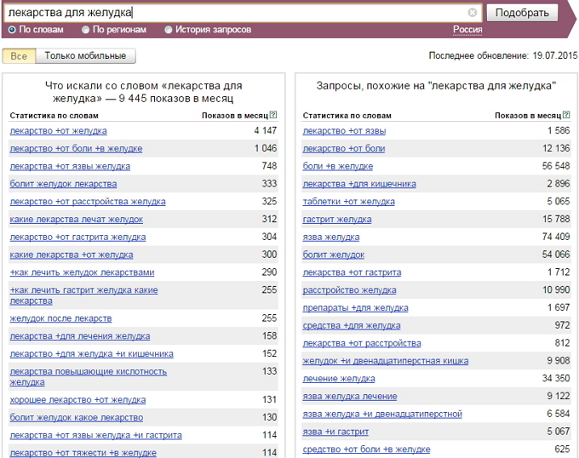Clear the search field with the X icon
Viewport: 579px width, 458px height.
(473, 13)
